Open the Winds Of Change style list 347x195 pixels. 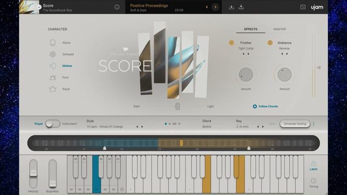coord(105,127)
